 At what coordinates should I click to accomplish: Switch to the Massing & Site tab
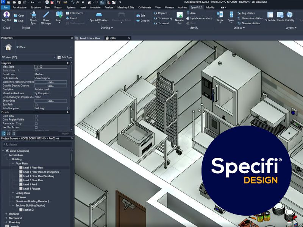tap(126, 7)
